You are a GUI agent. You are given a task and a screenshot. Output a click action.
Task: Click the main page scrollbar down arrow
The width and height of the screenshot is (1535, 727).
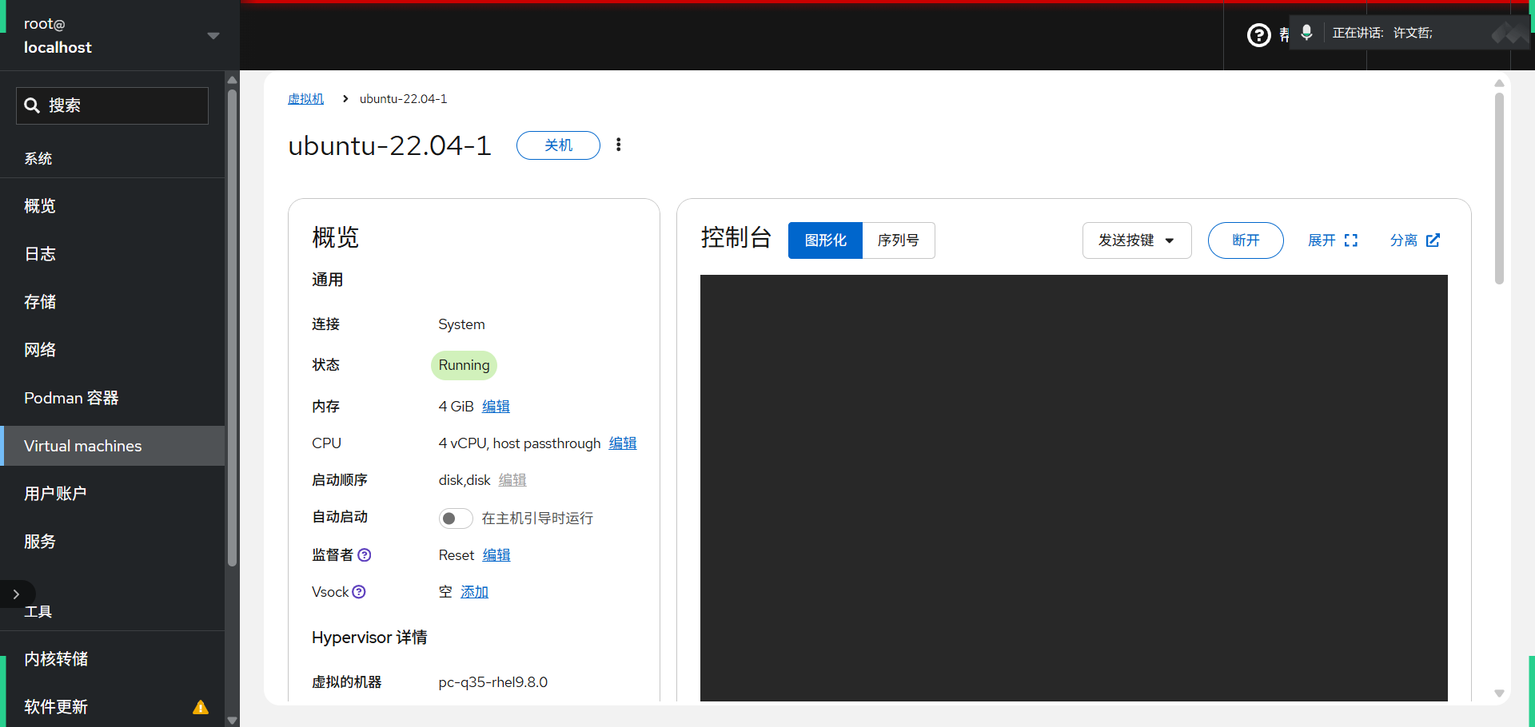click(x=1499, y=693)
